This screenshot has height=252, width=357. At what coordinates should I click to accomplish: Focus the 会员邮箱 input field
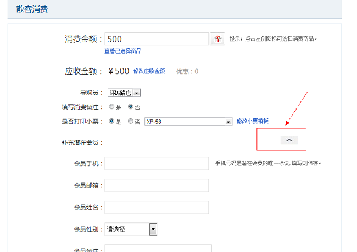tap(157, 186)
